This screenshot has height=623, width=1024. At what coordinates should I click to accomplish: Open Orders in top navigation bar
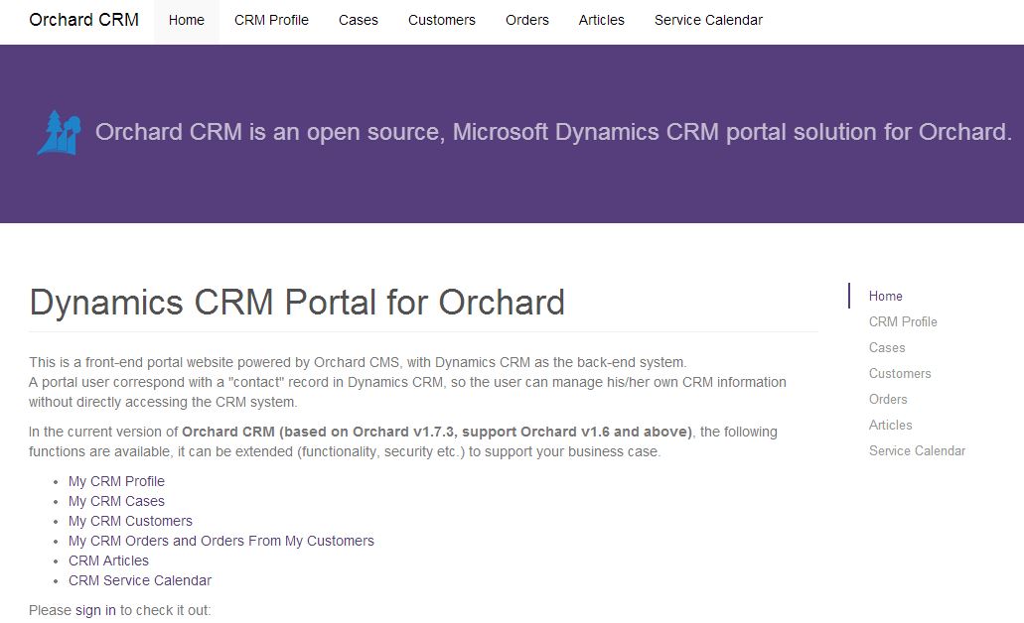coord(527,20)
